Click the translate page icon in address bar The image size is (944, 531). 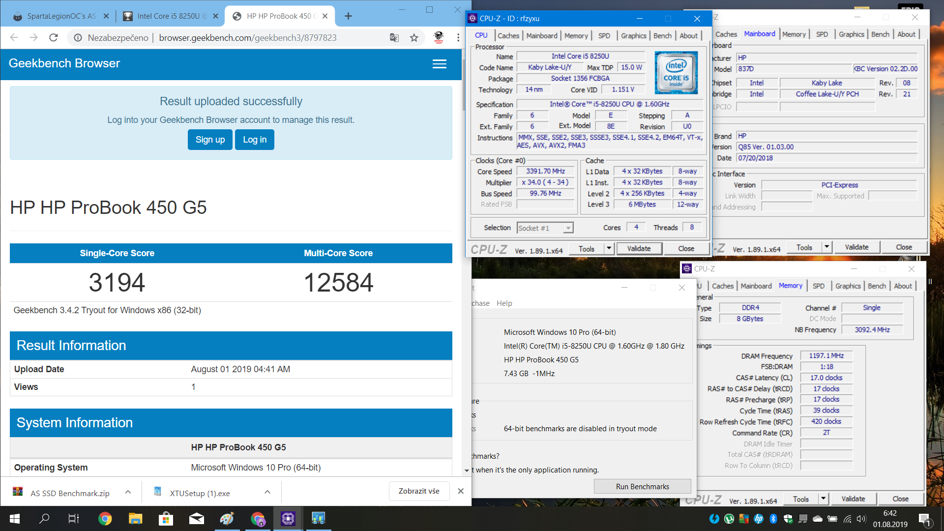[x=394, y=37]
